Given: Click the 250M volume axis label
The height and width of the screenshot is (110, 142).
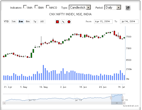Looking at the screenshot, I should pyautogui.click(x=129, y=69).
